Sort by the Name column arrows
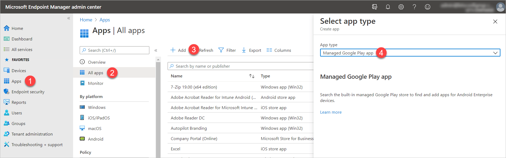Image resolution: width=506 pixels, height=158 pixels. [x=252, y=76]
